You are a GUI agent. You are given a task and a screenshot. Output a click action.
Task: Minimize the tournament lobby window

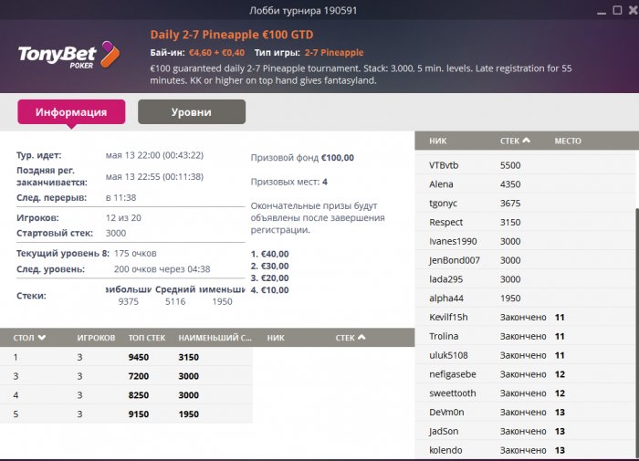tap(601, 10)
